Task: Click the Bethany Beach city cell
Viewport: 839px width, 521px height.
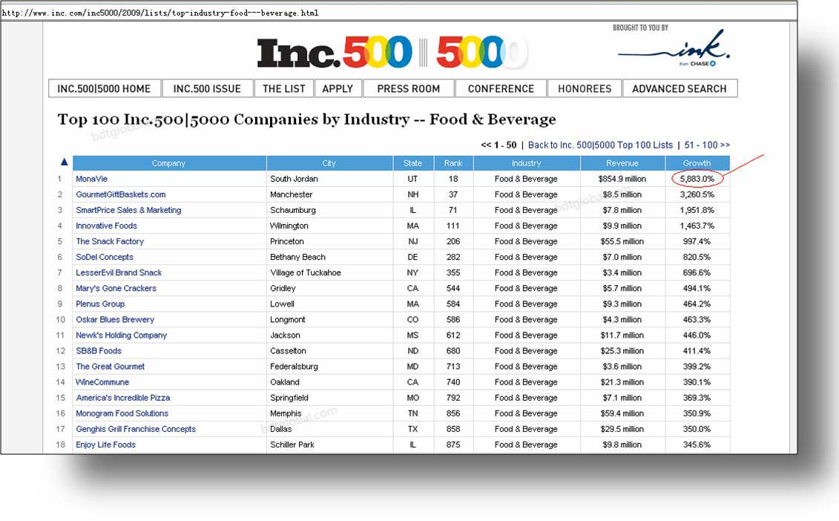Action: pyautogui.click(x=297, y=257)
